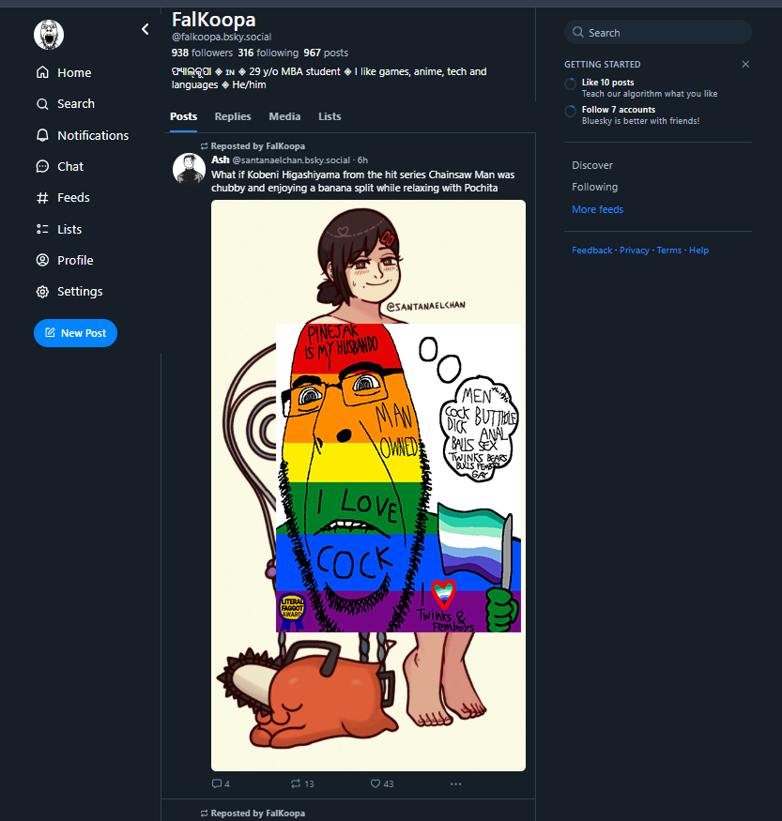The height and width of the screenshot is (821, 782).
Task: Switch to the Media tab
Action: tap(284, 116)
